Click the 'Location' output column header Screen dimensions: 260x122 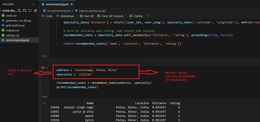pos(142,103)
